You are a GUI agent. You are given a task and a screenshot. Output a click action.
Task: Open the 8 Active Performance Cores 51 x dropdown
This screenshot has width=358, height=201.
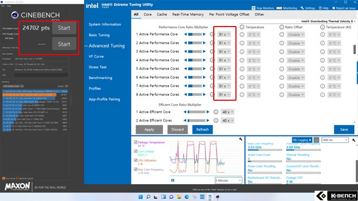point(224,95)
